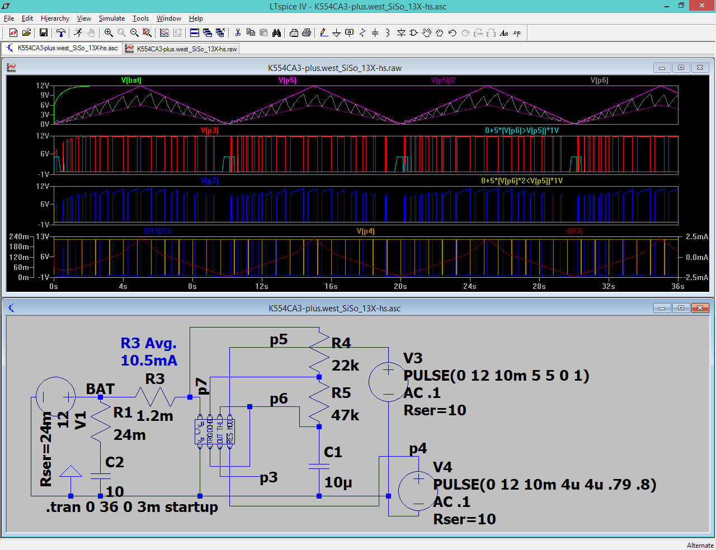Click the I(R3)/1A trace label
Viewport: 716px width, 550px height.
tap(158, 231)
